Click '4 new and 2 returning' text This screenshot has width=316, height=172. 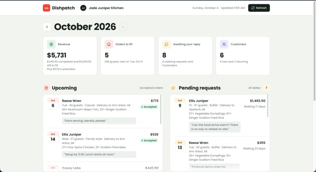tap(234, 62)
